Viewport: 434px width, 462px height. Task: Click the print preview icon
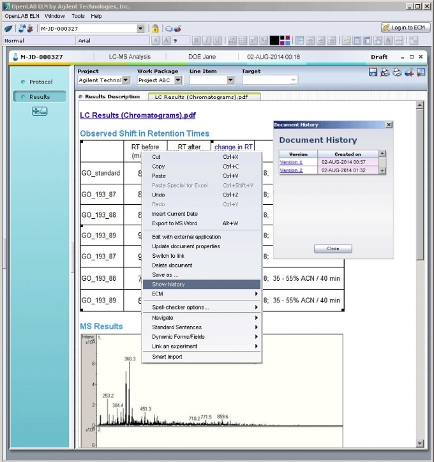pyautogui.click(x=385, y=73)
